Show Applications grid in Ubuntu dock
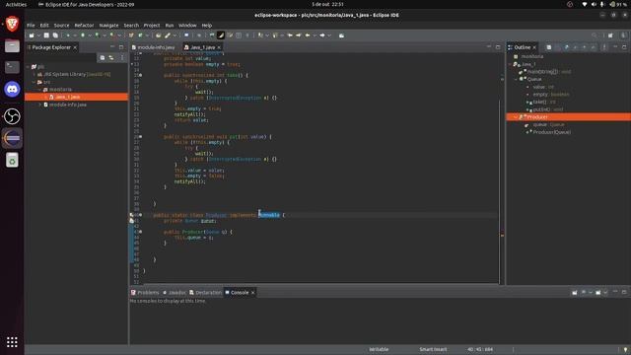This screenshot has width=631, height=355. coord(12,342)
